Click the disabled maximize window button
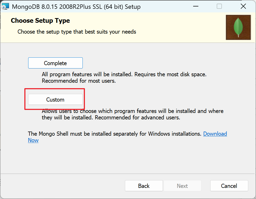 coord(219,6)
